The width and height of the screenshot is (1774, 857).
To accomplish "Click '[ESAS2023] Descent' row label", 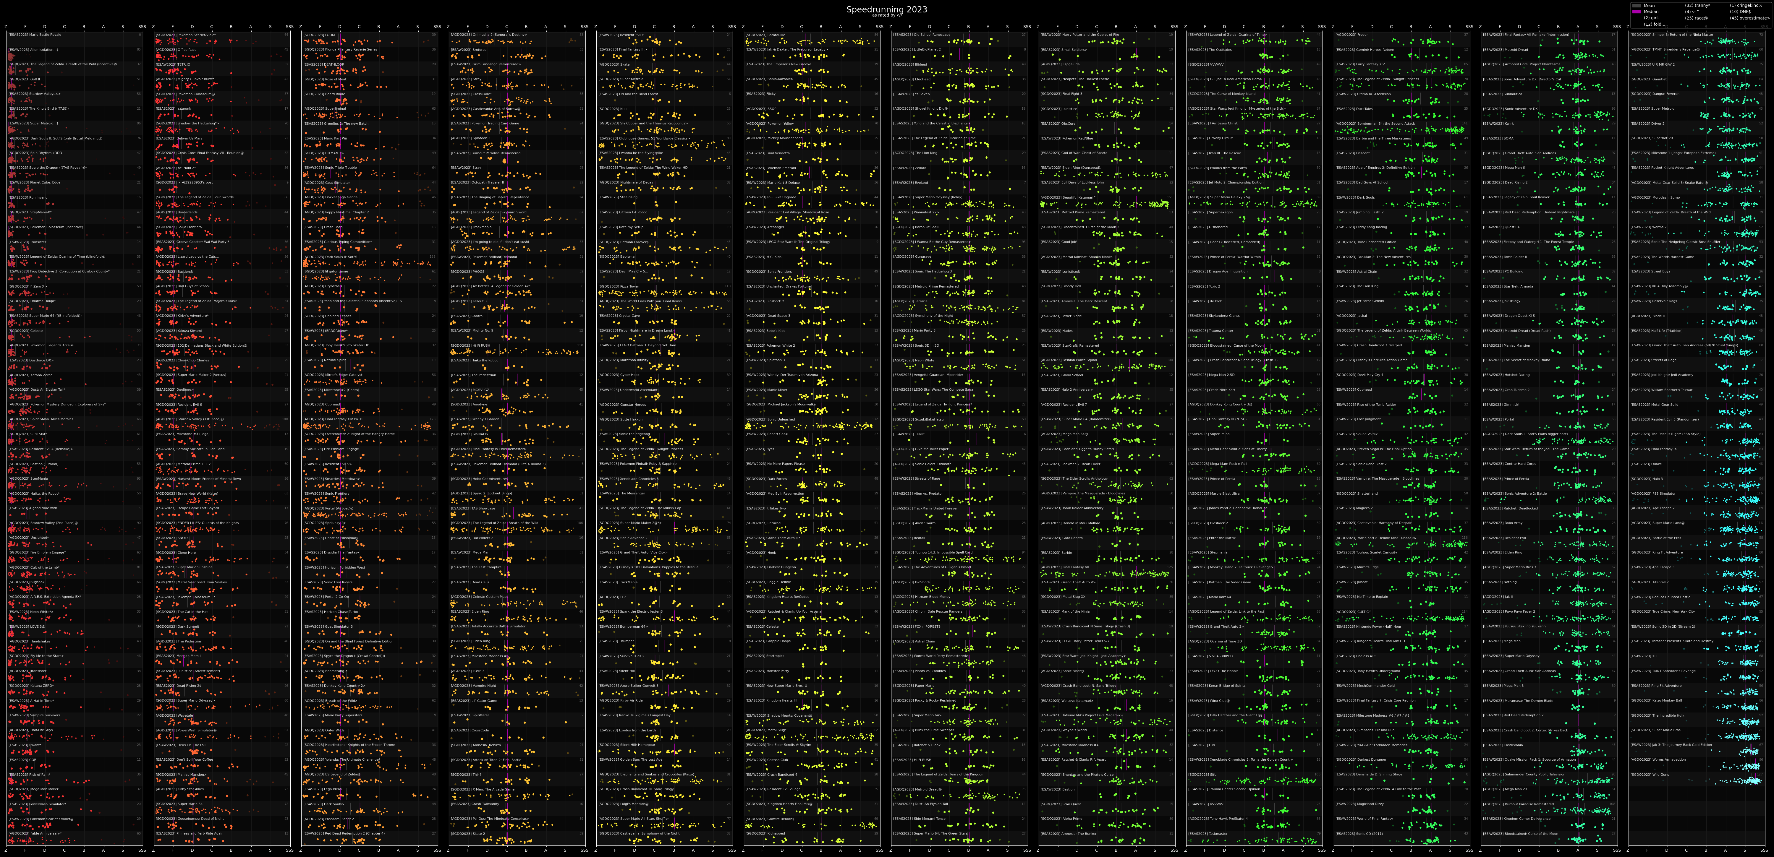I will pyautogui.click(x=1353, y=153).
